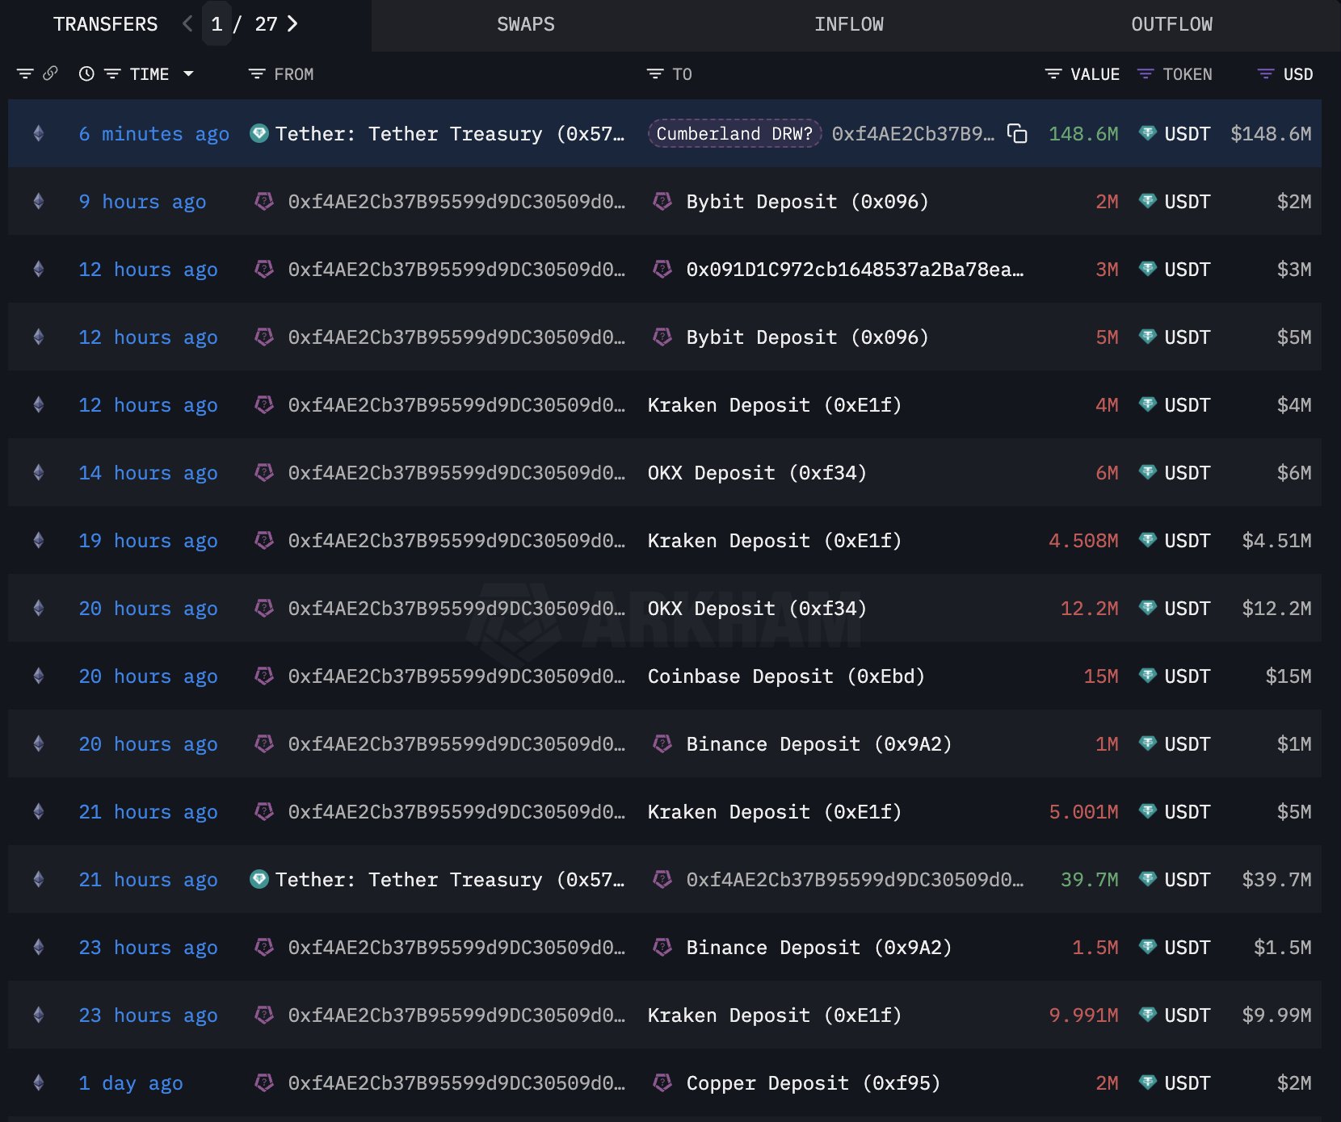Click the Tether Treasury logo in the 39.7M row
Image resolution: width=1341 pixels, height=1122 pixels.
(259, 879)
